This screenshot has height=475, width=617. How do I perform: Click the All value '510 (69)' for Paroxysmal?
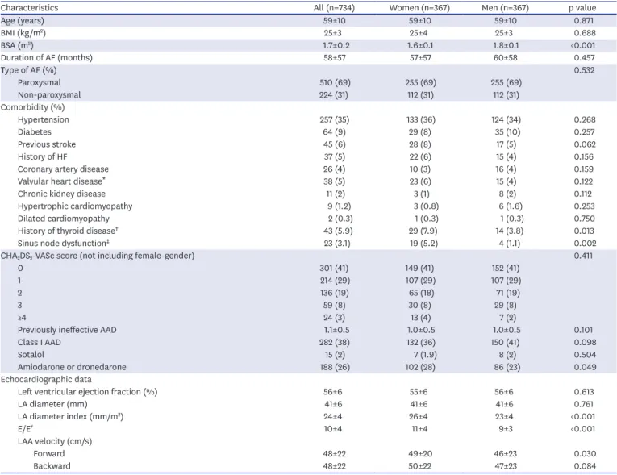click(x=335, y=82)
